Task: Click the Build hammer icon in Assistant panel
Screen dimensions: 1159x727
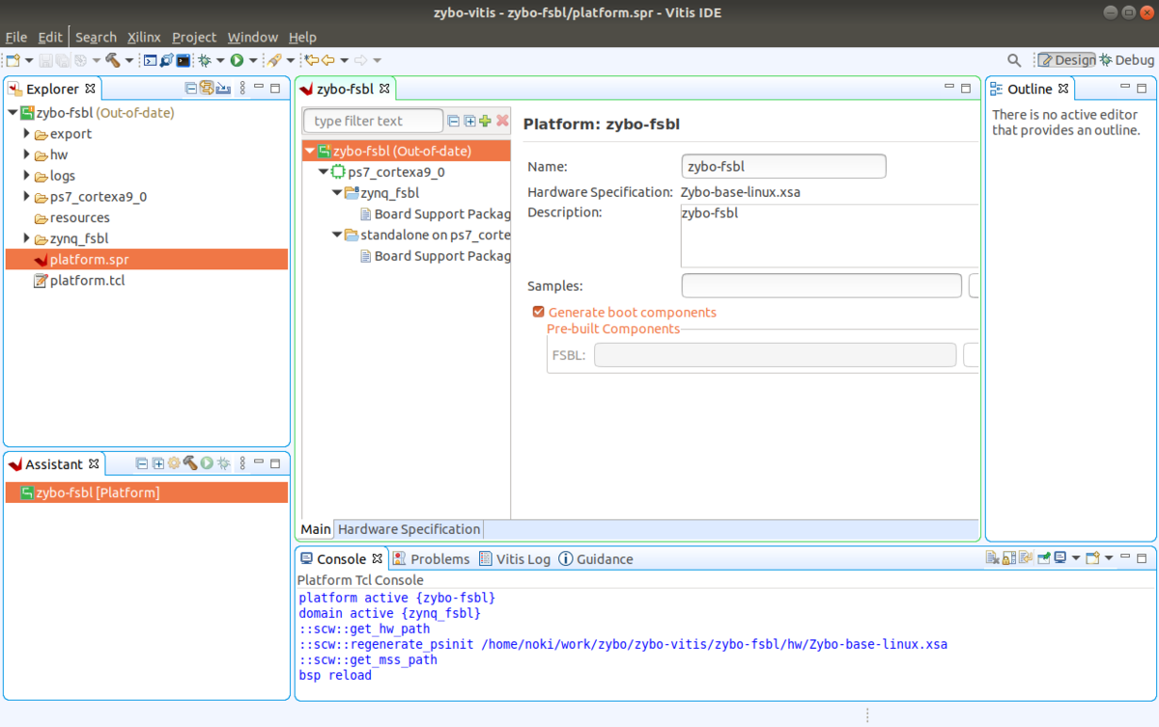Action: click(190, 463)
